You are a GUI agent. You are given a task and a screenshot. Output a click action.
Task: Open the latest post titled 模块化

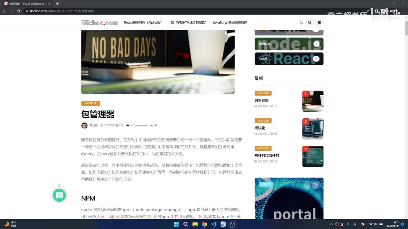[x=260, y=128]
